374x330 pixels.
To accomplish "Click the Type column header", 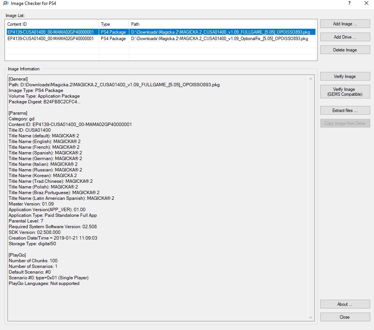I will click(x=114, y=24).
